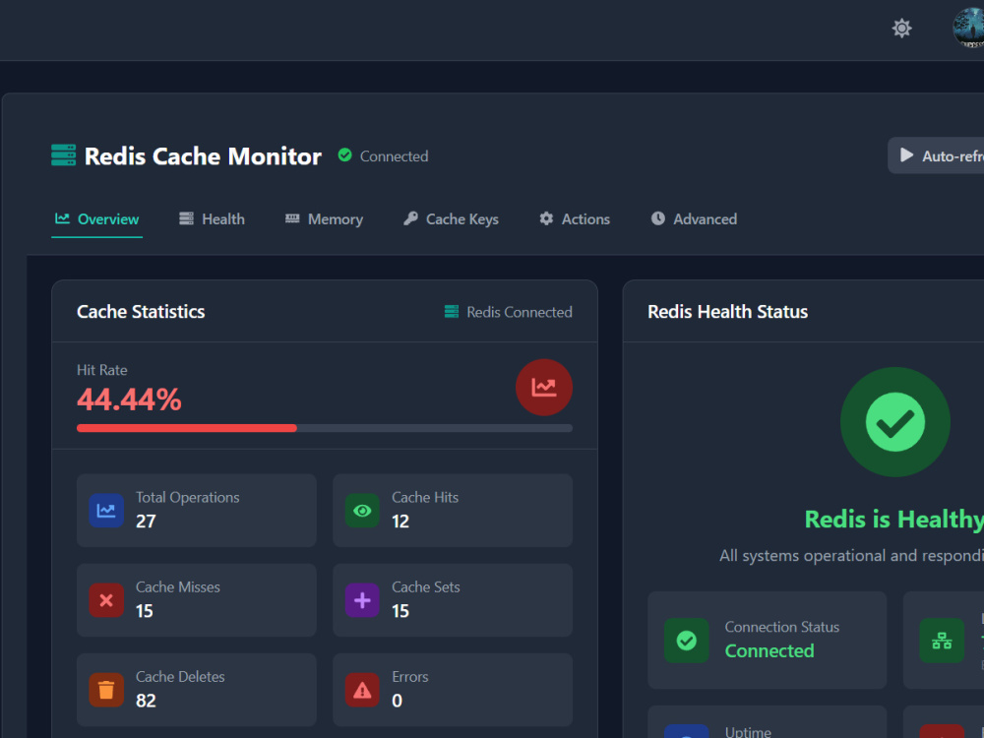Click the red Errors warning triangle icon

(x=362, y=690)
